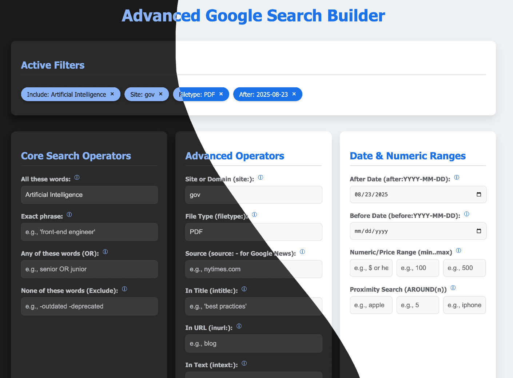Click info icon beside 'Proximity Search (AROUND(n))'
This screenshot has height=378, width=513.
[453, 288]
